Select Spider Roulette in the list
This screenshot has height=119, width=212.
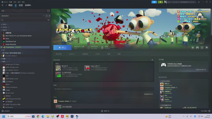tap(11, 44)
